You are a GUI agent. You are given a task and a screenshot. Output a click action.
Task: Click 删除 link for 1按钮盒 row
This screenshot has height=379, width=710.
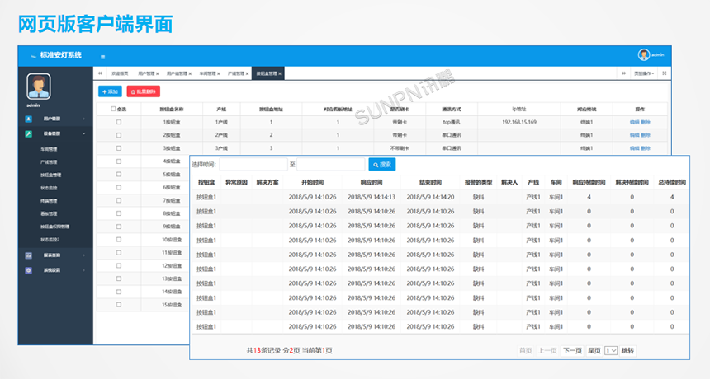[x=646, y=122]
